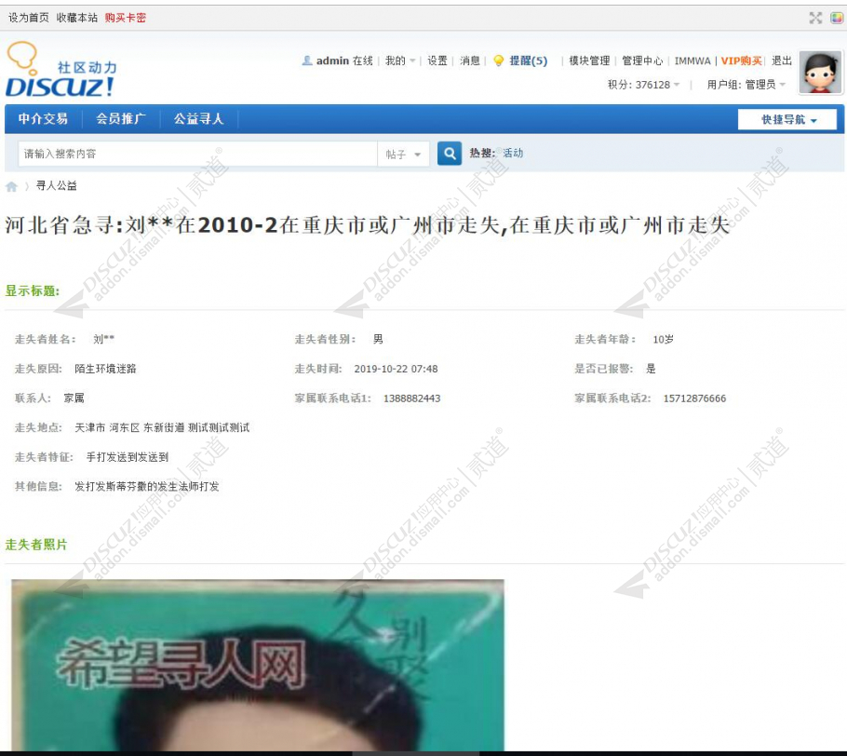Expand the 用户组: 管理员 dropdown
Screen dimensions: 847x756
pyautogui.click(x=746, y=85)
